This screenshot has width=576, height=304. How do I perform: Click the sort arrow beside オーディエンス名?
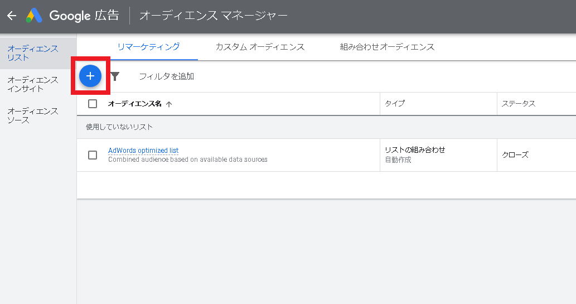[169, 104]
